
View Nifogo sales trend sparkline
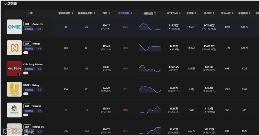[x=150, y=48]
